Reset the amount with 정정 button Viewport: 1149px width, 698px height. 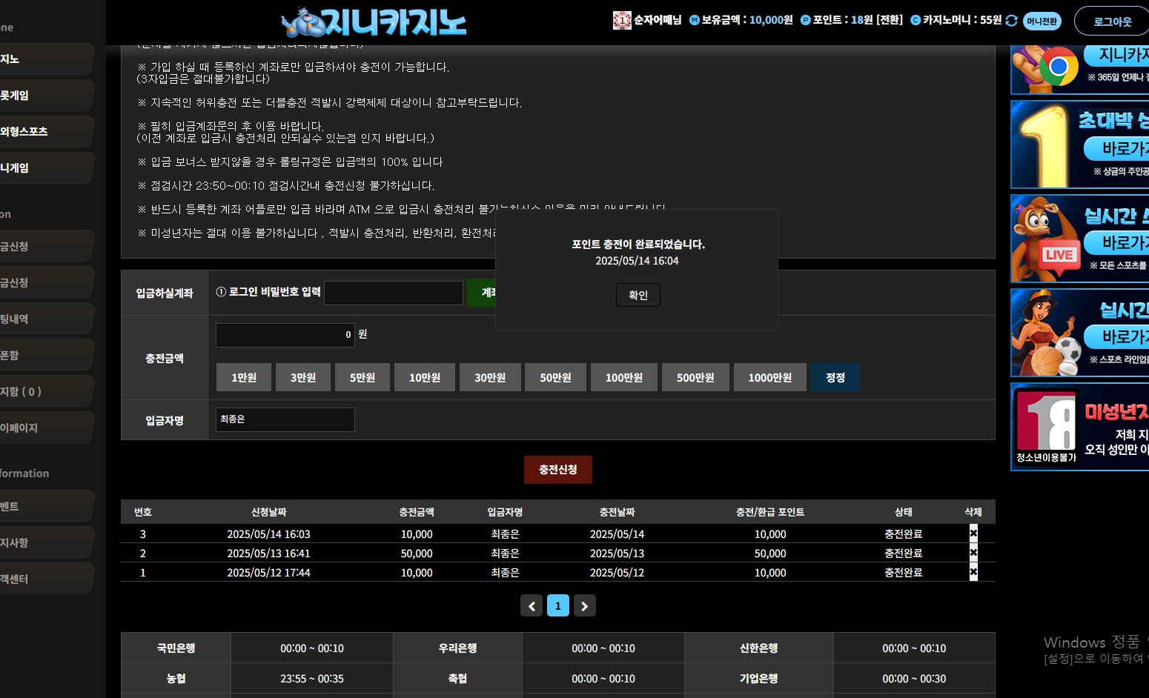coord(835,377)
